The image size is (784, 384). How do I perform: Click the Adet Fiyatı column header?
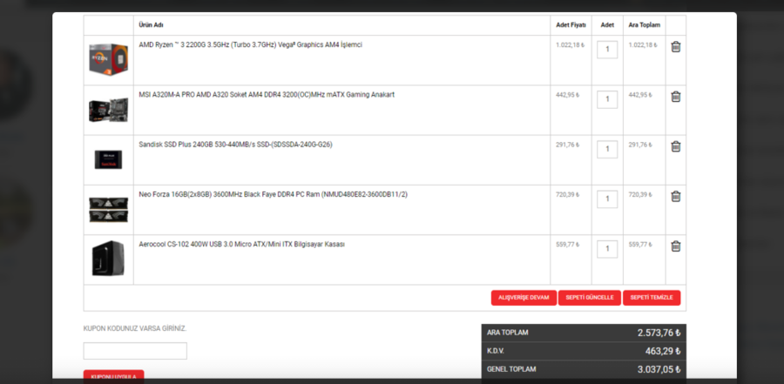point(571,25)
